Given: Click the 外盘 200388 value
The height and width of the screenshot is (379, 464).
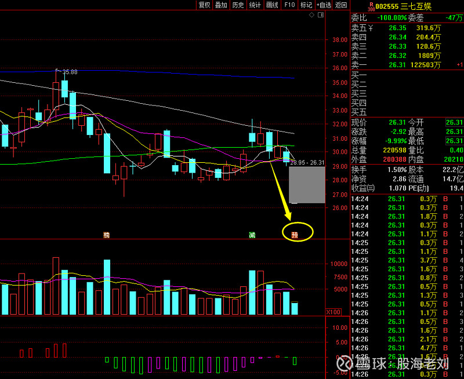Looking at the screenshot, I should point(395,159).
